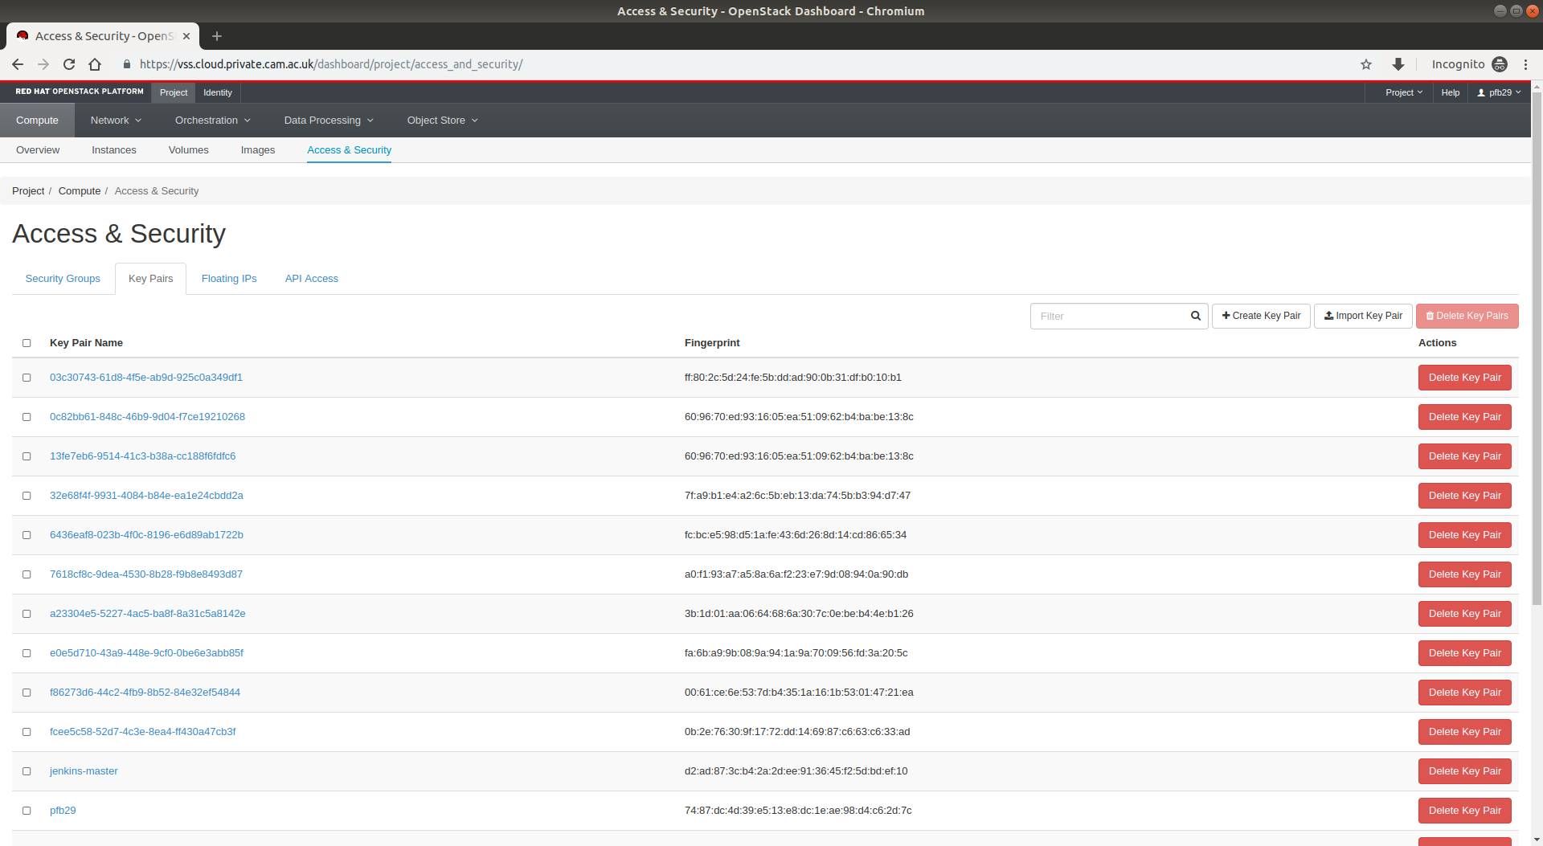
Task: Open the jenkins-master key pair link
Action: [x=84, y=771]
